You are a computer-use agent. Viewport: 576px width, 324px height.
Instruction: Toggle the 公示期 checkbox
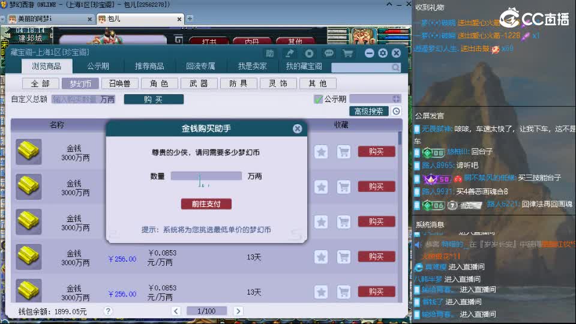(318, 99)
